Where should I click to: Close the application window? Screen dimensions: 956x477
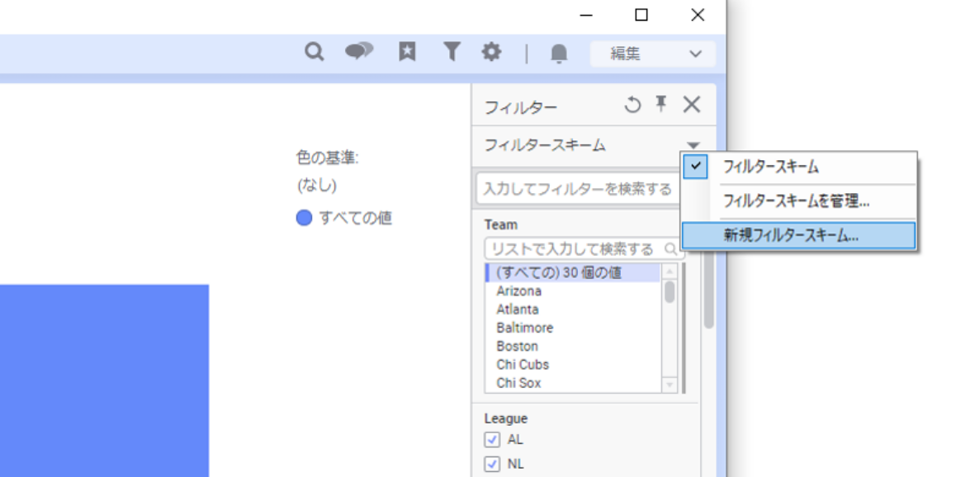click(x=698, y=15)
